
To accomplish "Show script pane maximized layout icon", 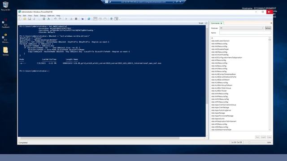I will pyautogui.click(x=105, y=19).
